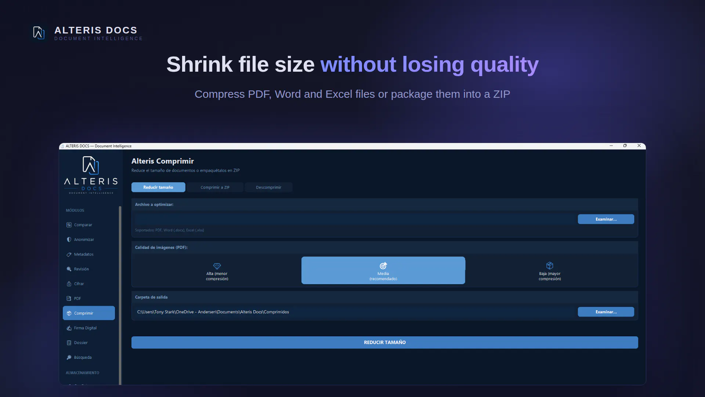
Task: Open the Dossier module label
Action: pyautogui.click(x=81, y=343)
